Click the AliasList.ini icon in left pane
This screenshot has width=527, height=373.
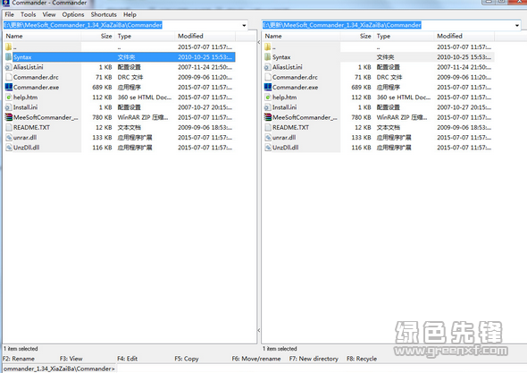[8, 67]
